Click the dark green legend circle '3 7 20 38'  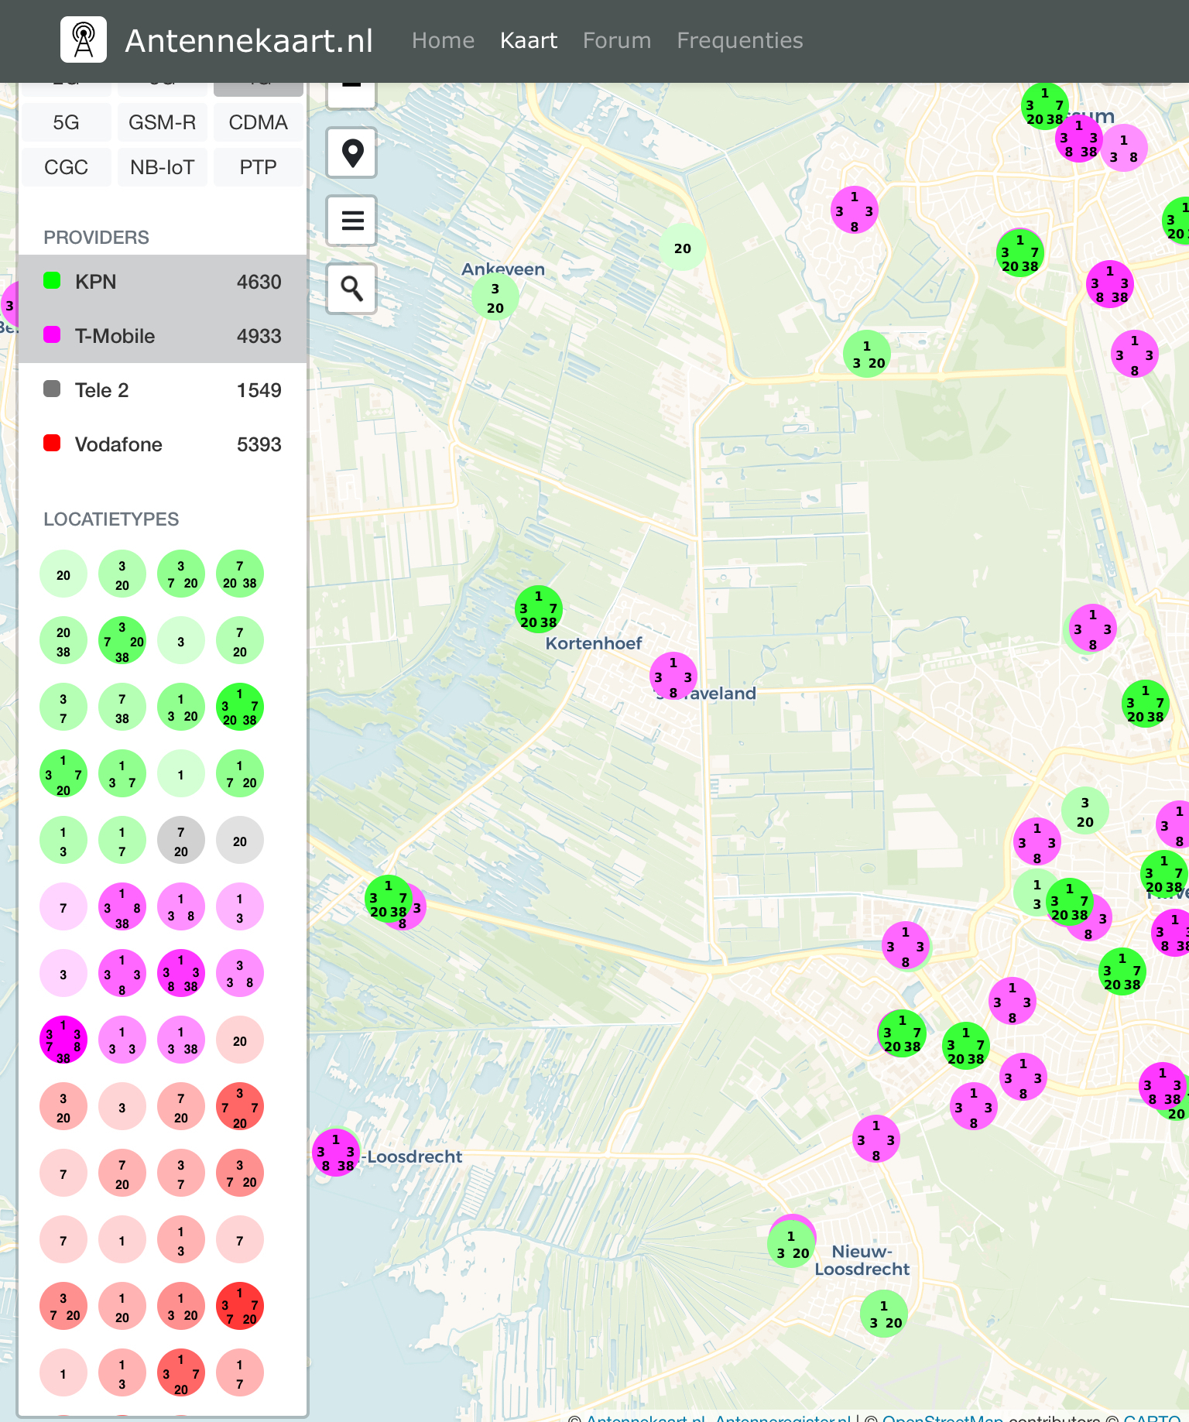[122, 641]
